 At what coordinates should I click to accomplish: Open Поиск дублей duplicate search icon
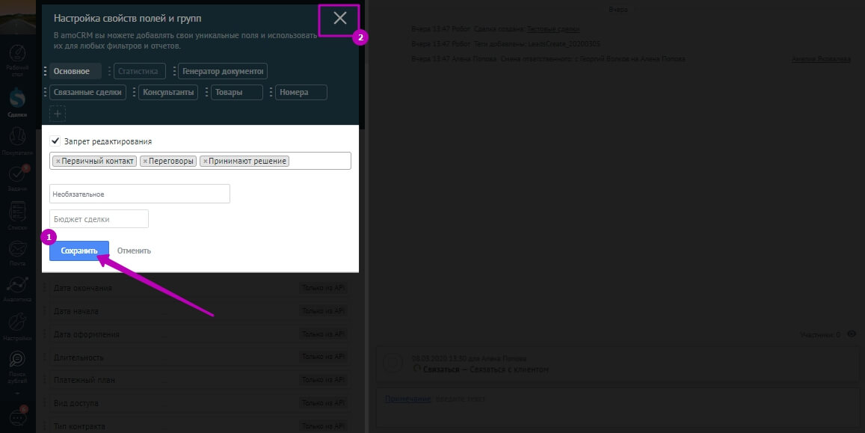18,364
